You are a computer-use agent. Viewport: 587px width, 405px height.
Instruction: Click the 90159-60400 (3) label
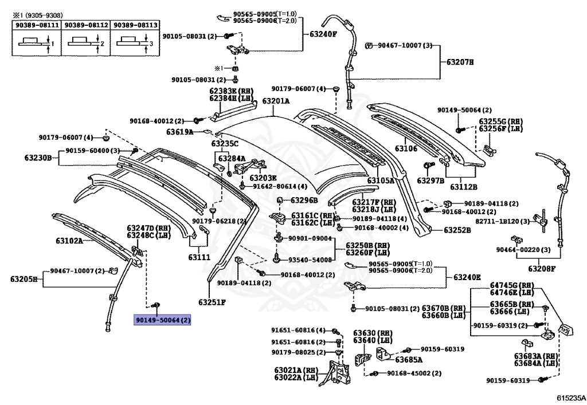pos(92,151)
